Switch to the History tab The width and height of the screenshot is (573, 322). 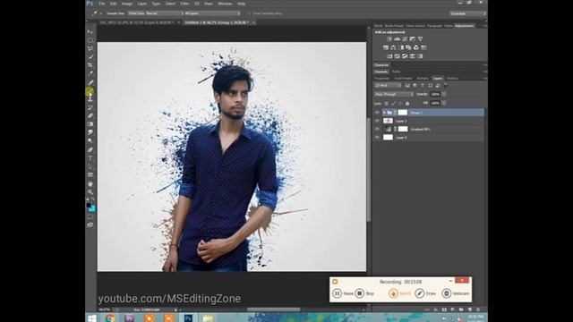click(452, 79)
